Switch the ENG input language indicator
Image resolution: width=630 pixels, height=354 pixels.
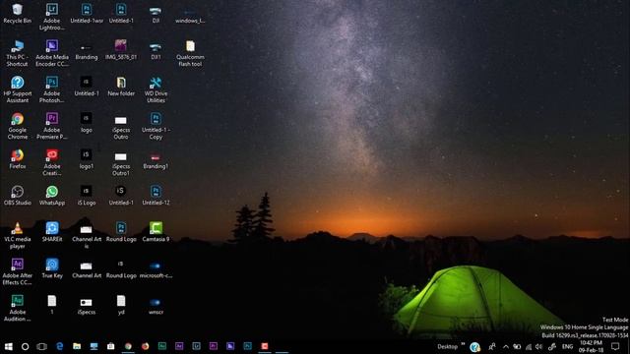[567, 346]
